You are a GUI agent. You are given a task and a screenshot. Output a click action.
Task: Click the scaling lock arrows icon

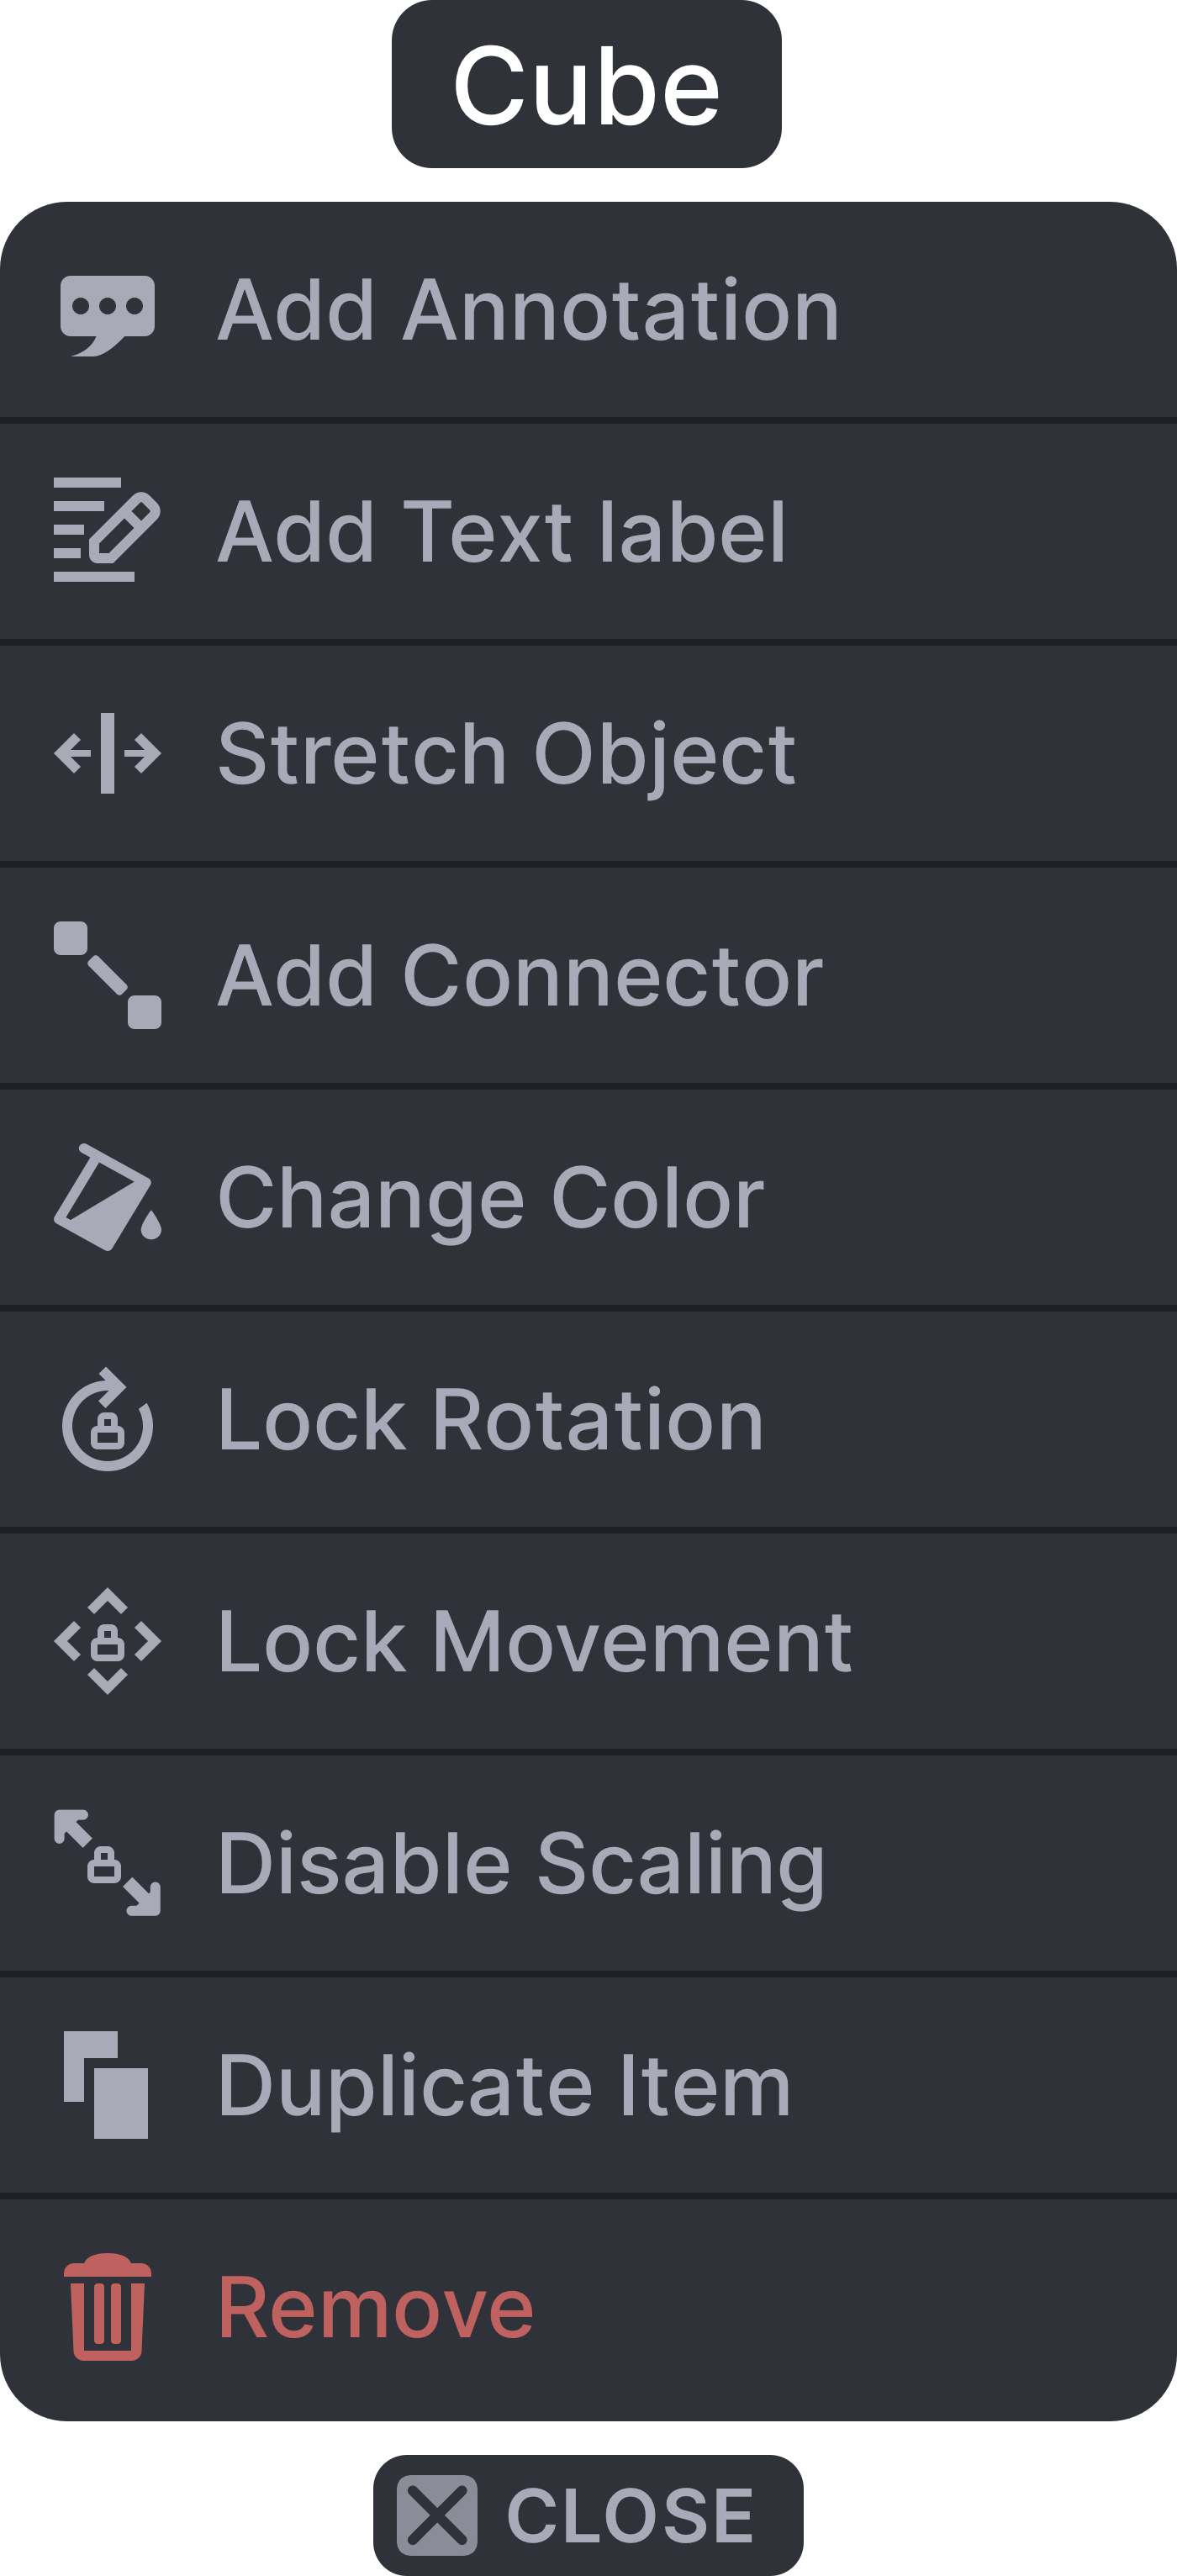click(107, 1863)
